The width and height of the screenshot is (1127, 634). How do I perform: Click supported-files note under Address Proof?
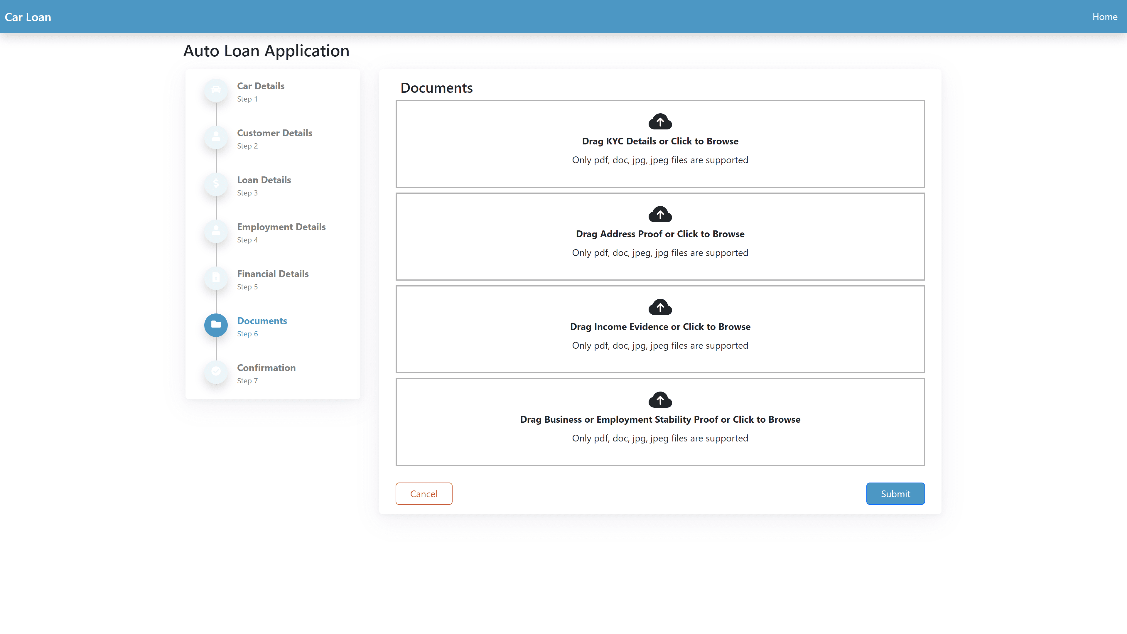coord(660,253)
